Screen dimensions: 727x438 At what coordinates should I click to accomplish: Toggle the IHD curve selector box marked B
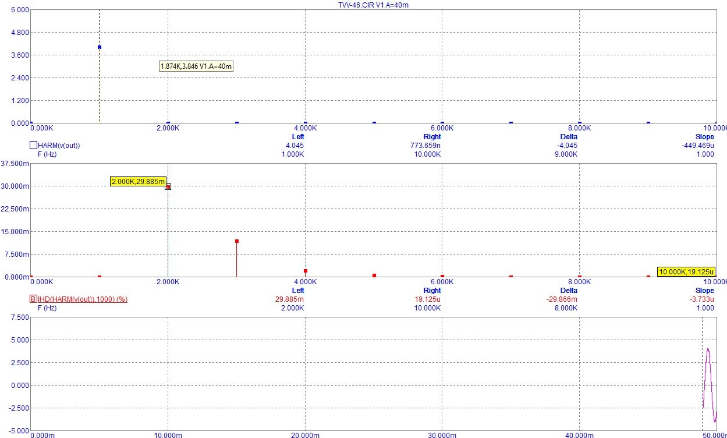pyautogui.click(x=33, y=299)
